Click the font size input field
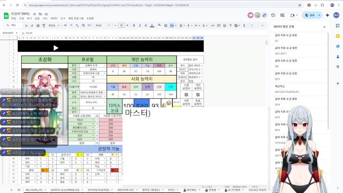 click(121, 26)
